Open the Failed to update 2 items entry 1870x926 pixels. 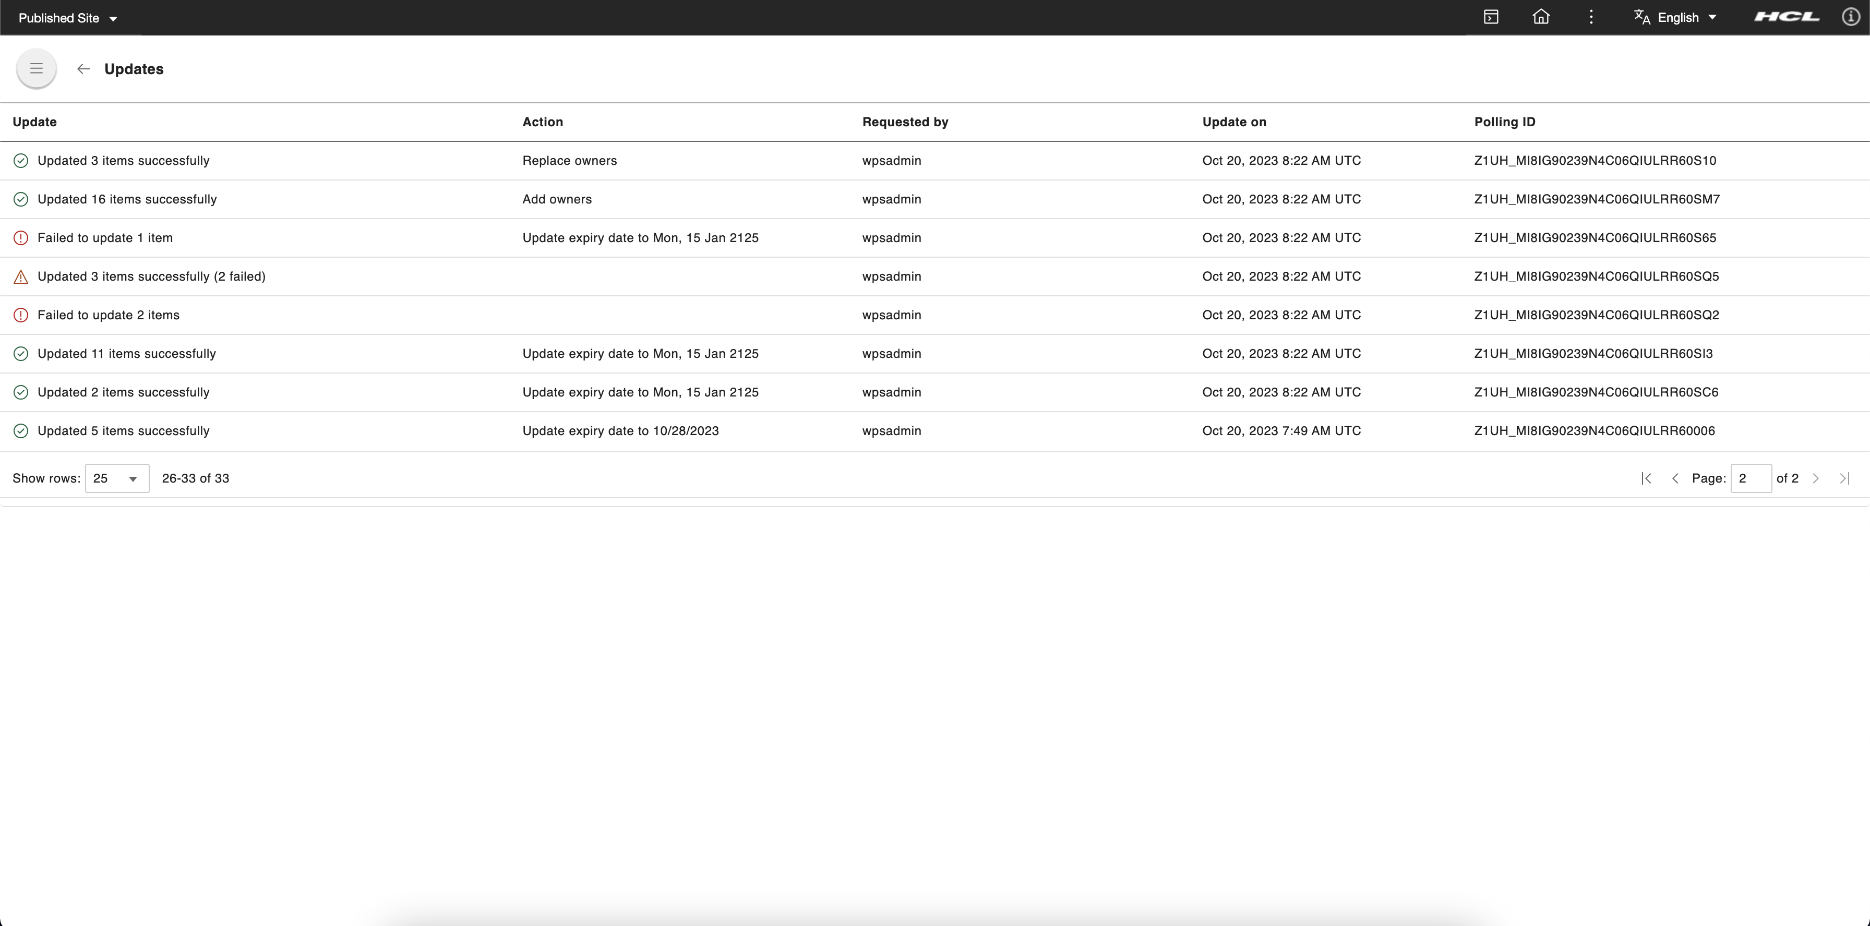tap(108, 315)
